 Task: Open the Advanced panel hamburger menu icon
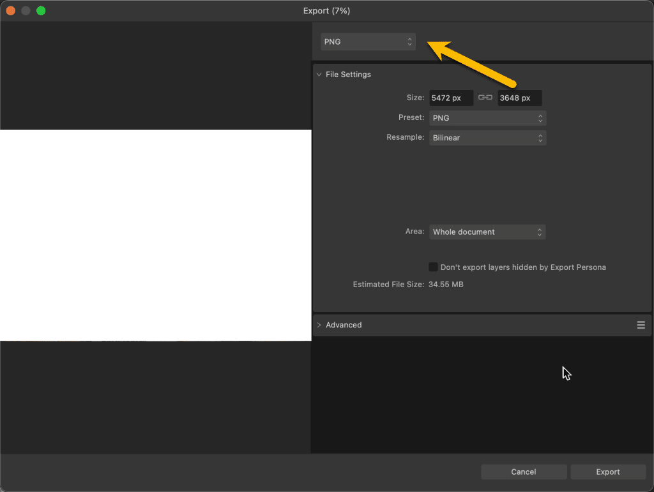click(641, 325)
